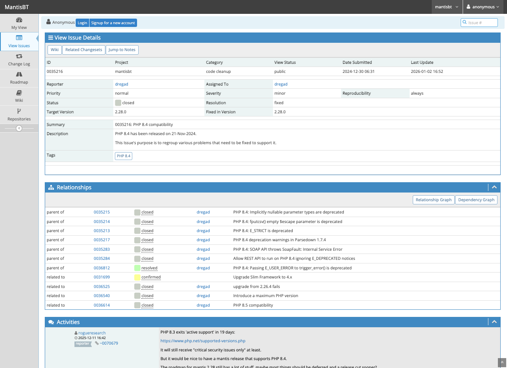Screen dimensions: 507x368
Task: Click the yellow confirmed status swatch
Action: tap(137, 277)
